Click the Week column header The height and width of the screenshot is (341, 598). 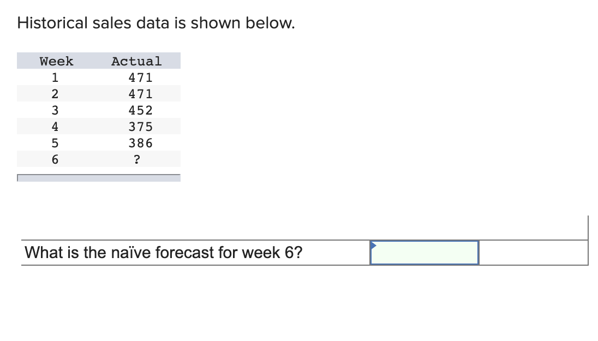click(55, 61)
